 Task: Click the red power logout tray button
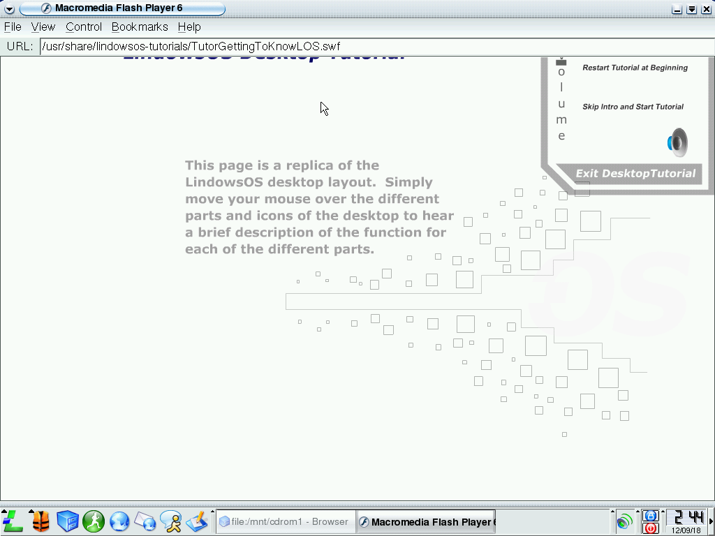tap(650, 528)
